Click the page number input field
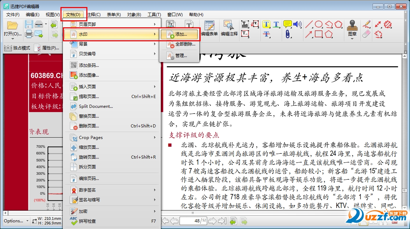 193,221
